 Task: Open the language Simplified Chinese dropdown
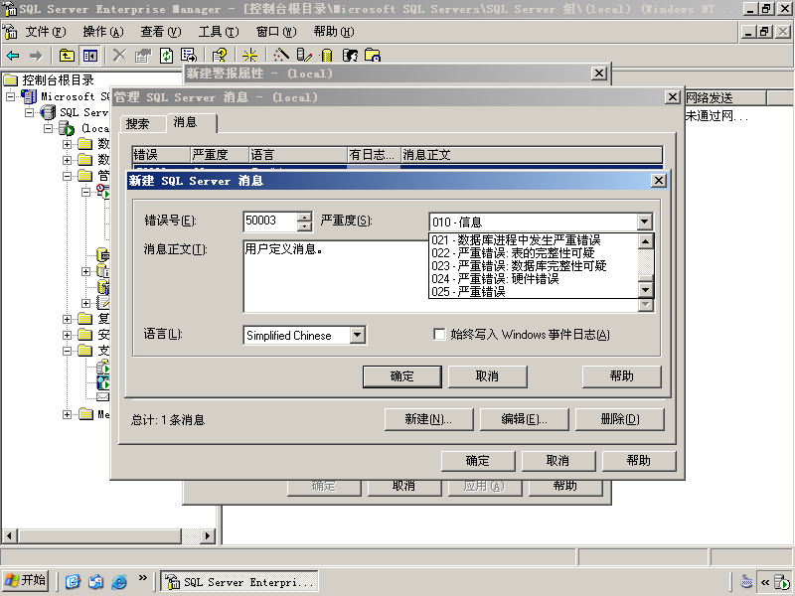(358, 335)
